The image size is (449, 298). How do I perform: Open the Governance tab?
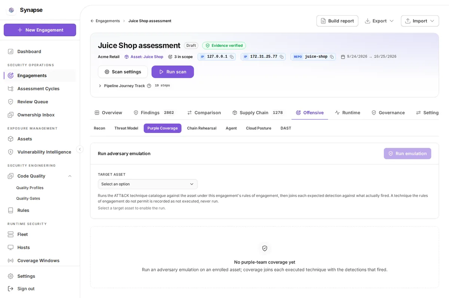tap(388, 113)
